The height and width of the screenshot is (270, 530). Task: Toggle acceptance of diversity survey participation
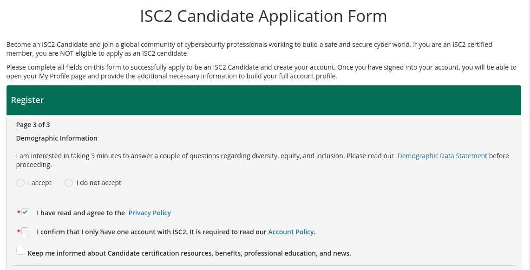tap(20, 183)
